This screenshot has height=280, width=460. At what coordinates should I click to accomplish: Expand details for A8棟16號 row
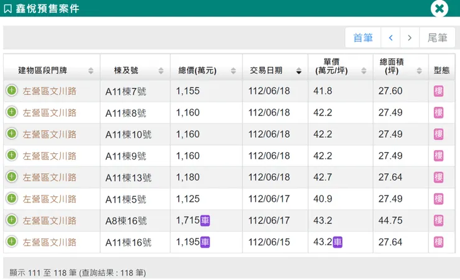(x=12, y=220)
